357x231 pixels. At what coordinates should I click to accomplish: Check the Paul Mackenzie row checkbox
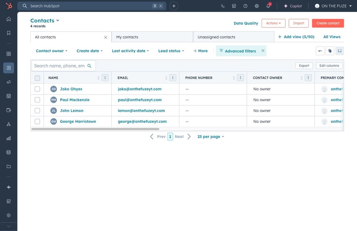pos(37,100)
